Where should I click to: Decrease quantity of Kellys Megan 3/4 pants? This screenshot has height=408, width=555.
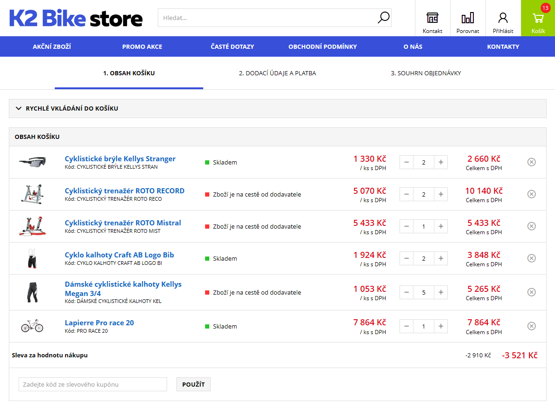coord(407,292)
